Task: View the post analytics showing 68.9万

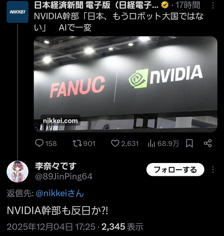Action: (151, 143)
